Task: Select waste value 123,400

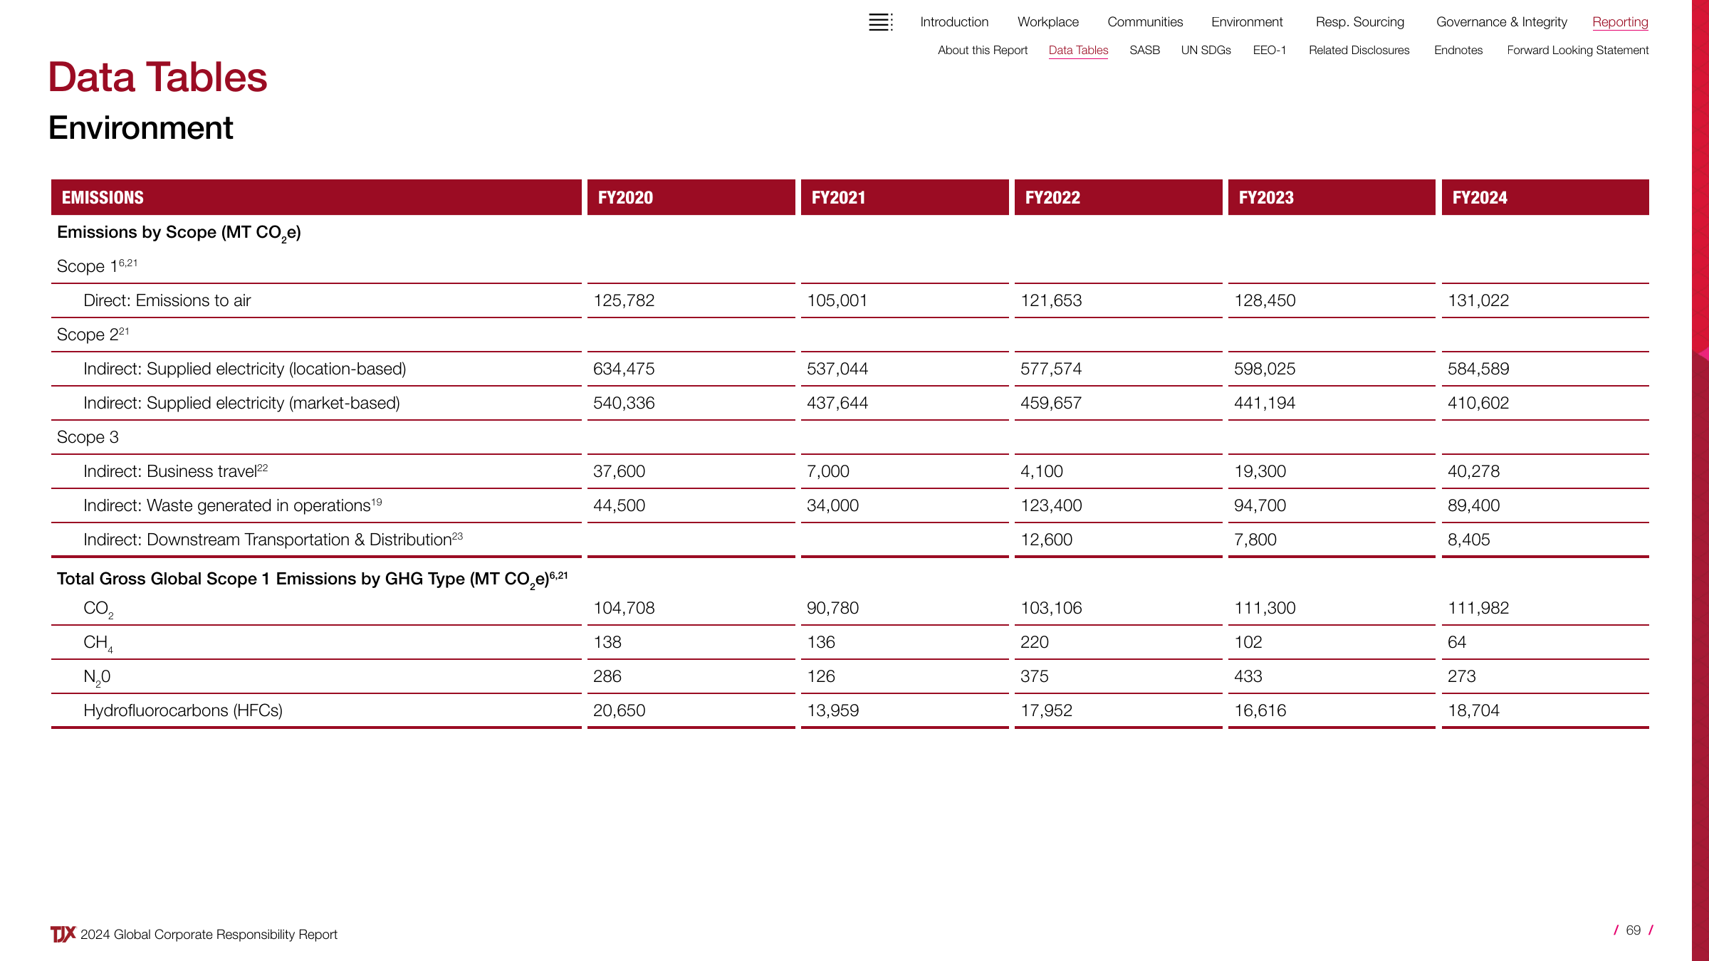Action: pyautogui.click(x=1051, y=505)
